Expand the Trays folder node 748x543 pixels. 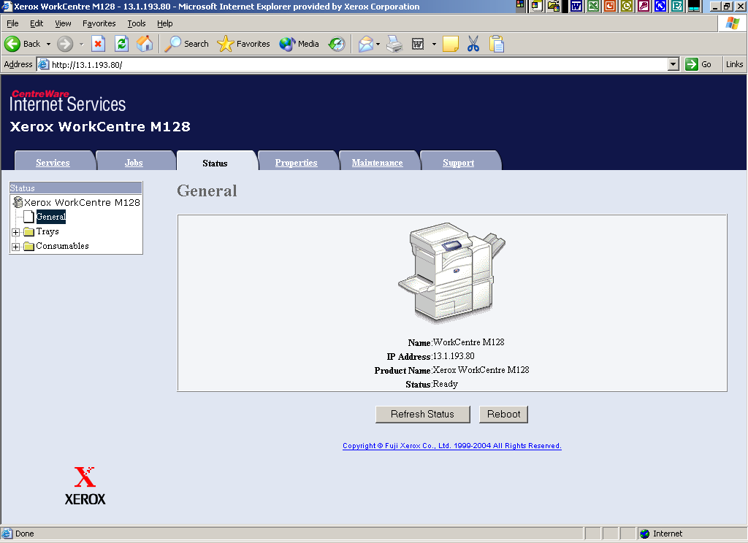tap(16, 232)
